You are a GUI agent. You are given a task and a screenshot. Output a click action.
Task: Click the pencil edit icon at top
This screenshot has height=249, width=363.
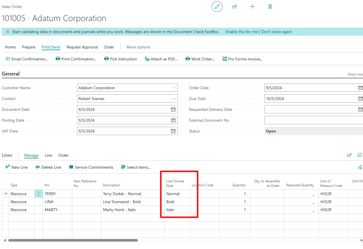click(x=217, y=7)
